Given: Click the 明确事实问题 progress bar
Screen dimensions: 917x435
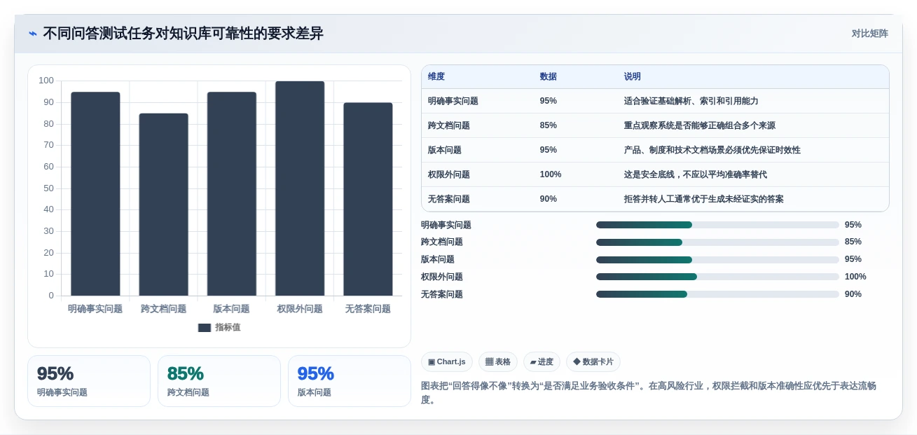Looking at the screenshot, I should (717, 225).
